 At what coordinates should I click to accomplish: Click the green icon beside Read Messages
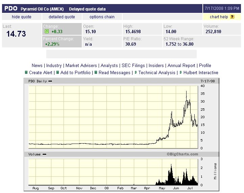pos(96,72)
